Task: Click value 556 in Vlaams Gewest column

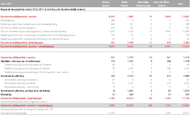Action: 113,35
